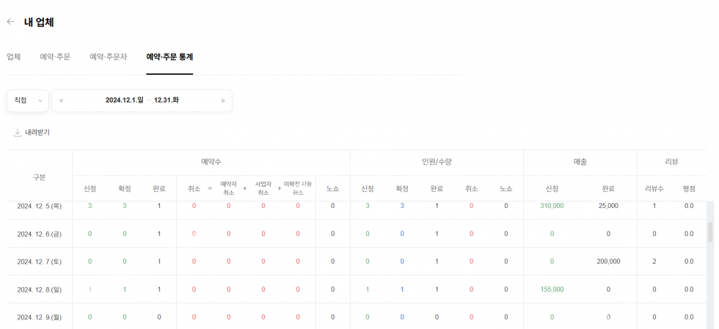Go to previous date range with left arrow
Viewport: 719px width, 329px height.
(x=61, y=101)
